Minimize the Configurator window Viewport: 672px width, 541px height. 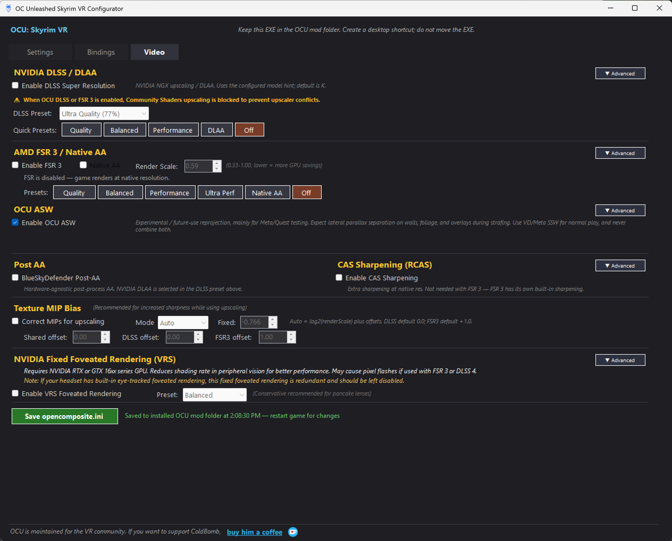tap(610, 8)
